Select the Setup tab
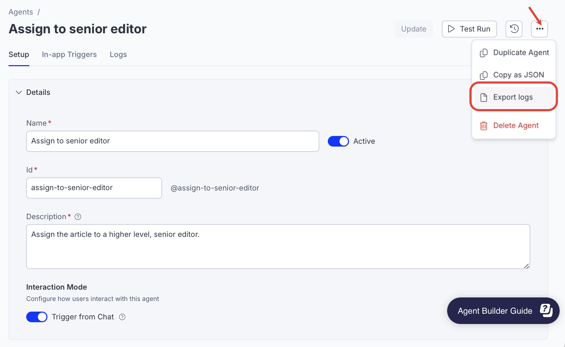Viewport: 565px width, 347px height. 19,55
